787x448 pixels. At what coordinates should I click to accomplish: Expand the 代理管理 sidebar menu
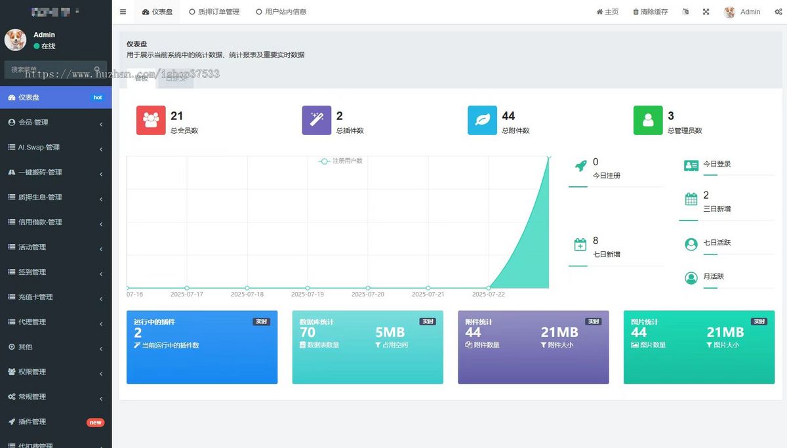click(56, 321)
